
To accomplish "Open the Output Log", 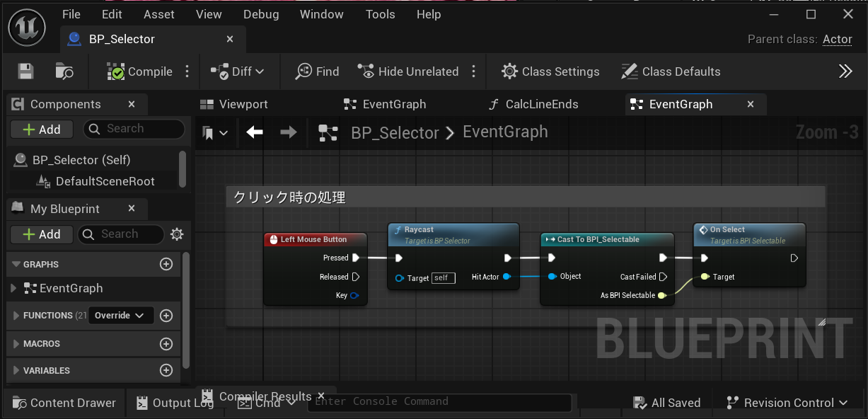I will pyautogui.click(x=174, y=403).
